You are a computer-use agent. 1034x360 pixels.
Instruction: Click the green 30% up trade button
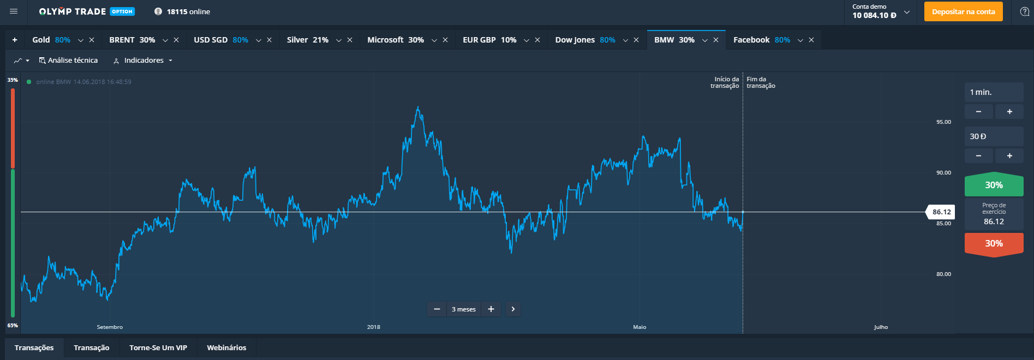tap(994, 185)
